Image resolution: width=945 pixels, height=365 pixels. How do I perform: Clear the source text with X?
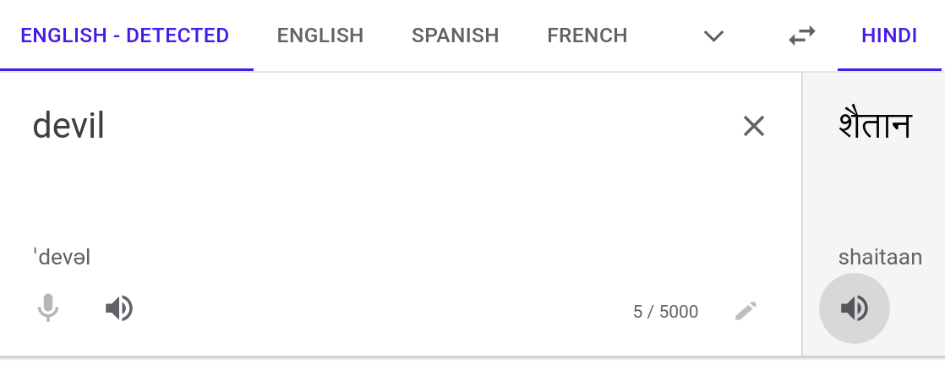click(753, 127)
